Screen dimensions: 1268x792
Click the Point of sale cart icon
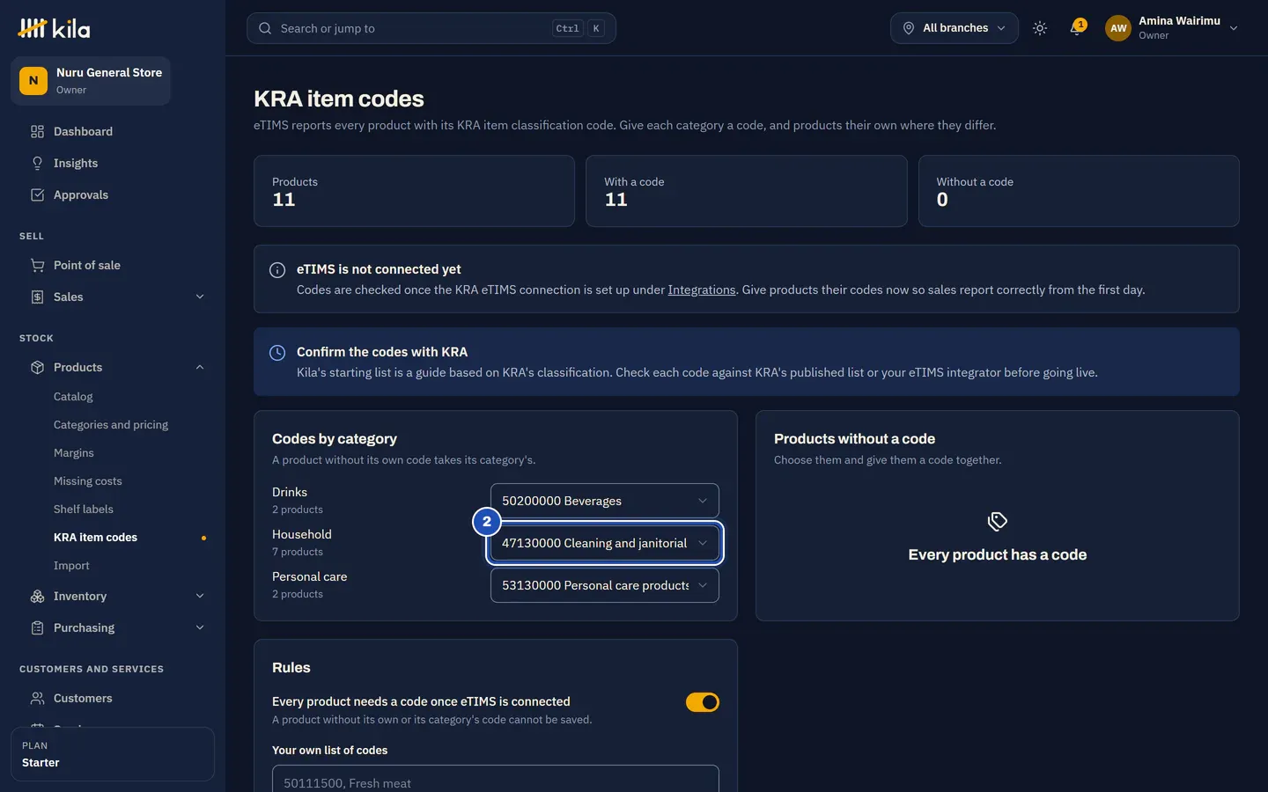click(37, 265)
